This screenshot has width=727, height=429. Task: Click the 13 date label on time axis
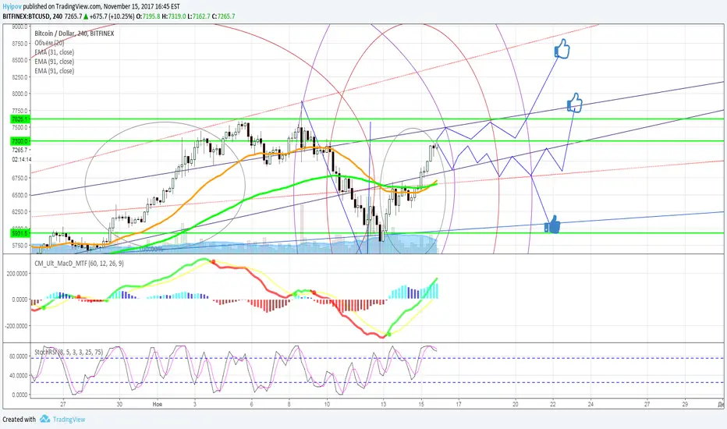click(384, 404)
